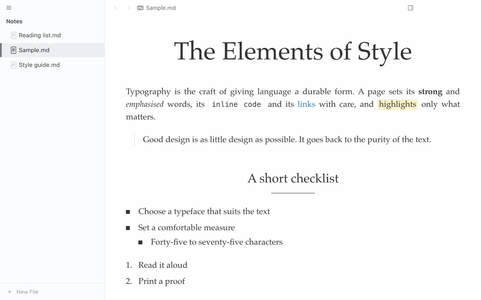The width and height of the screenshot is (481, 300).
Task: Click the Markdown icon beside Sample.md title
Action: [140, 8]
